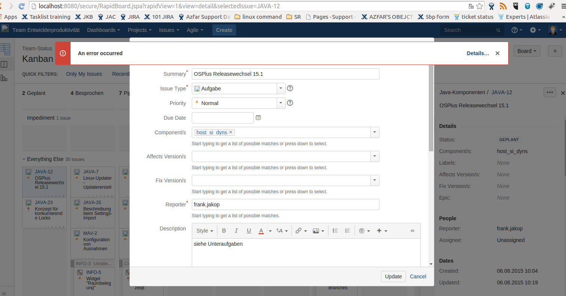Open more text formatting (strikethrough A) menu
Image resolution: width=566 pixels, height=296 pixels.
pyautogui.click(x=282, y=231)
